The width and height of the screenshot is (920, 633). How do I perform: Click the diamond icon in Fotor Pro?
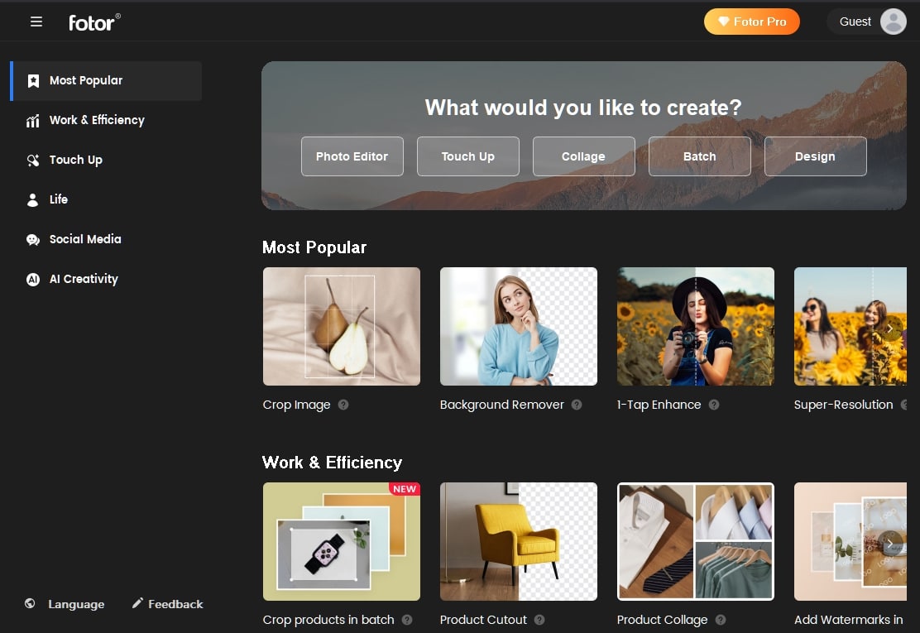[x=723, y=22]
